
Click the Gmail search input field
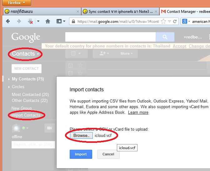tap(110, 37)
